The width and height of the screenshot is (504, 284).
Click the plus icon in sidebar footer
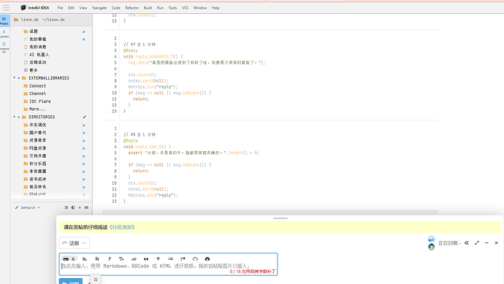pyautogui.click(x=80, y=207)
